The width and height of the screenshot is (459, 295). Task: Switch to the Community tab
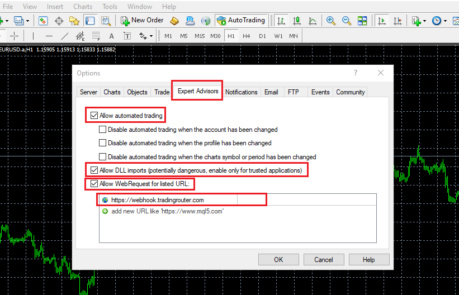(351, 92)
